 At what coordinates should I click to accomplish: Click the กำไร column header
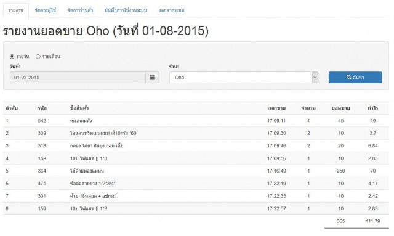(373, 108)
